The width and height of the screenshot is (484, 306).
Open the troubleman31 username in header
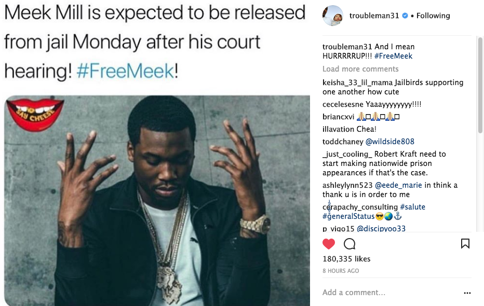point(374,16)
